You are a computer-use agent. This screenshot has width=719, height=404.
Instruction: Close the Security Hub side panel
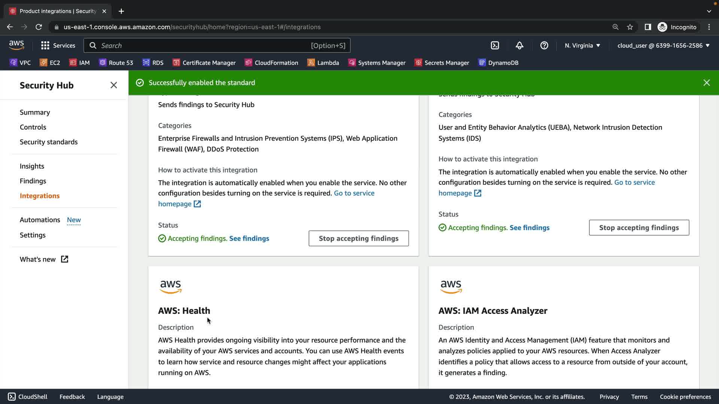point(114,85)
